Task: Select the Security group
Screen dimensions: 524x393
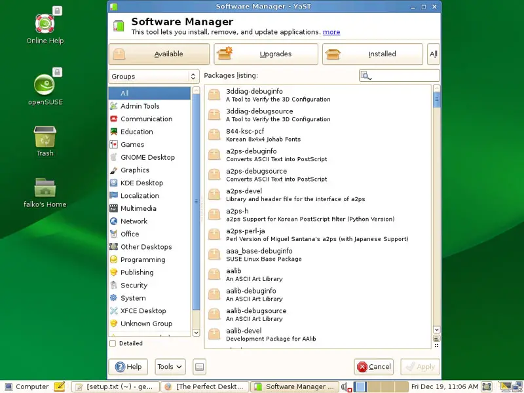Action: (149, 286)
